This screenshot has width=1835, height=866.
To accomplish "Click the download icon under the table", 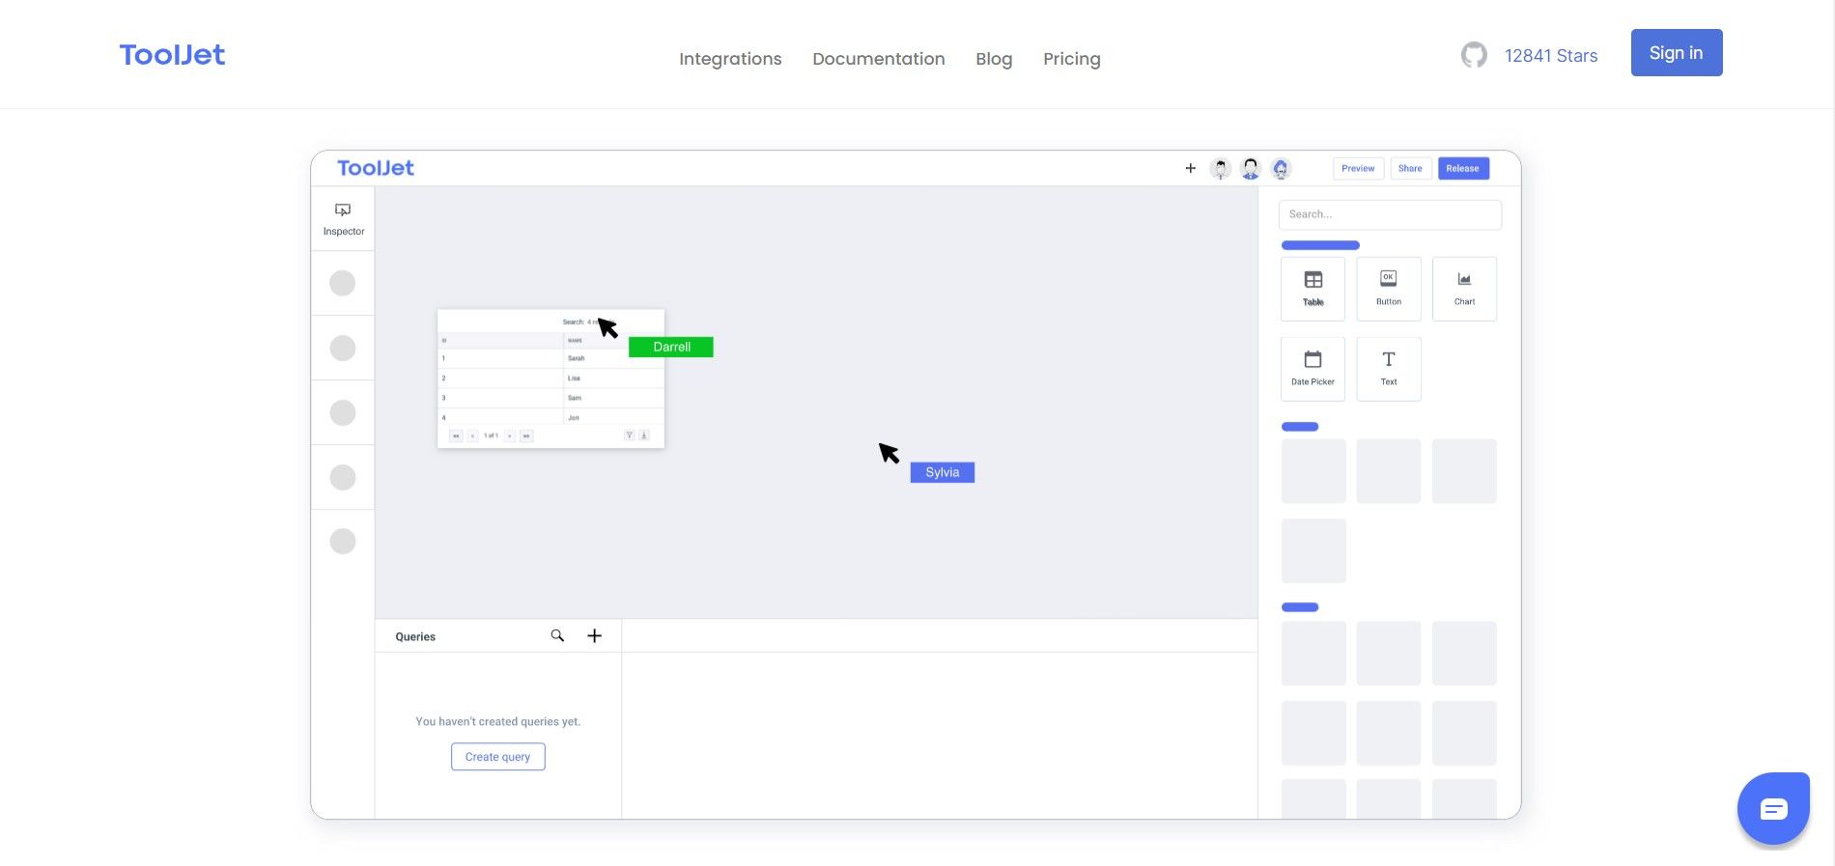I will click(644, 435).
